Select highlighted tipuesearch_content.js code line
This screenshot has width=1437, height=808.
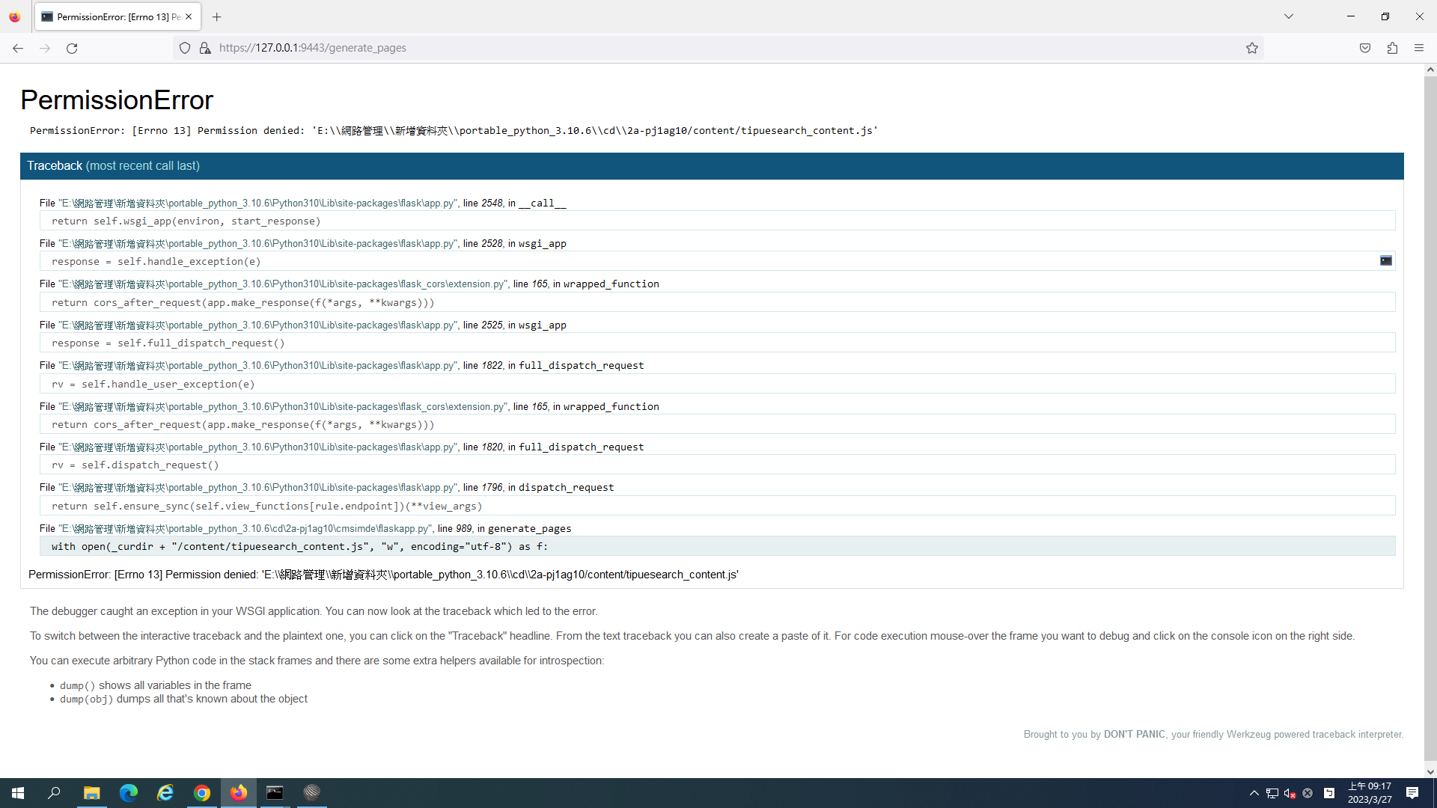299,547
